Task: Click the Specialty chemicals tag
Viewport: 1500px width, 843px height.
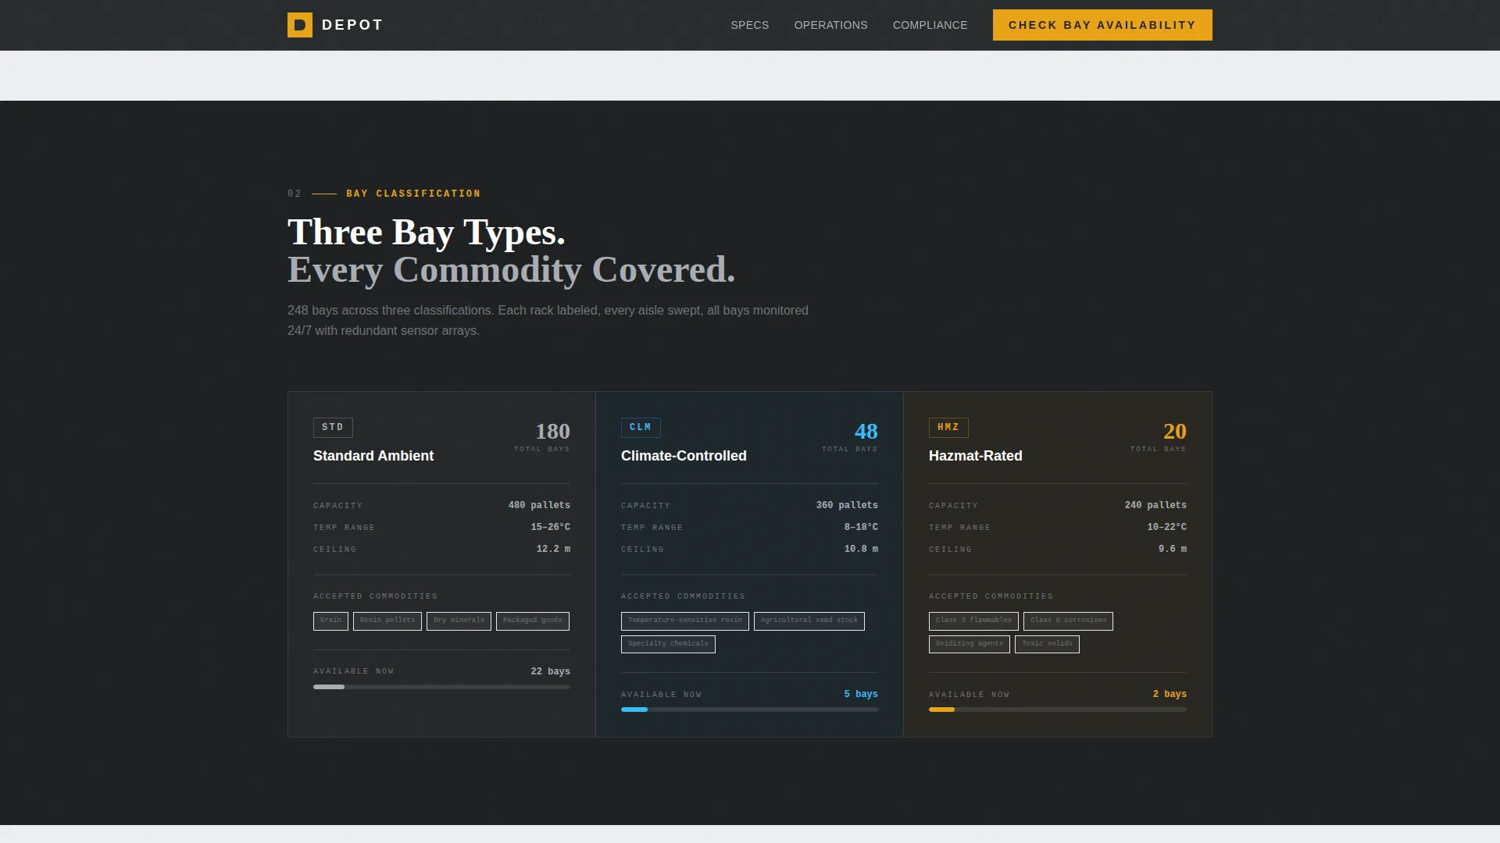Action: click(668, 644)
